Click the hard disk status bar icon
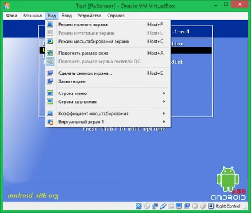251x213 pixels. (x=139, y=206)
